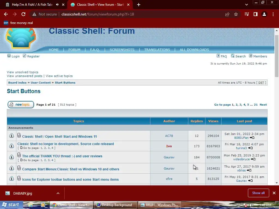
Task: Go back with the browser back arrow
Action: 6,14
